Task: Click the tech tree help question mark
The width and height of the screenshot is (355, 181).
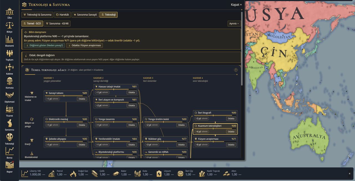Action: [236, 70]
